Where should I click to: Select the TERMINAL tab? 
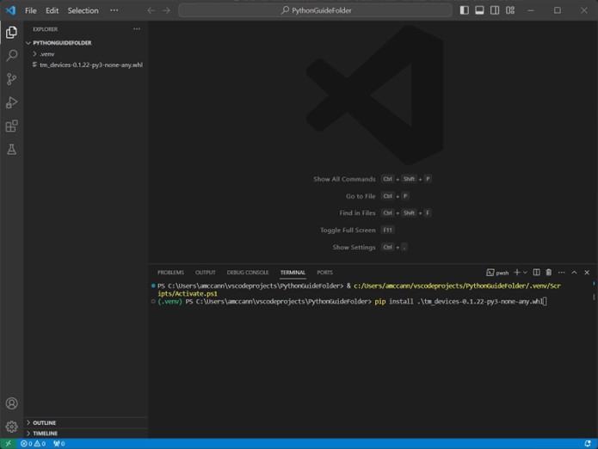pos(293,273)
